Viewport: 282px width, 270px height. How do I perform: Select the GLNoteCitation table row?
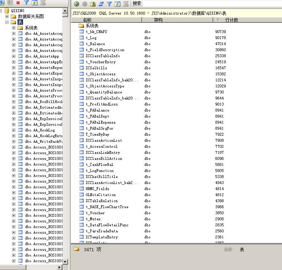coord(101,195)
